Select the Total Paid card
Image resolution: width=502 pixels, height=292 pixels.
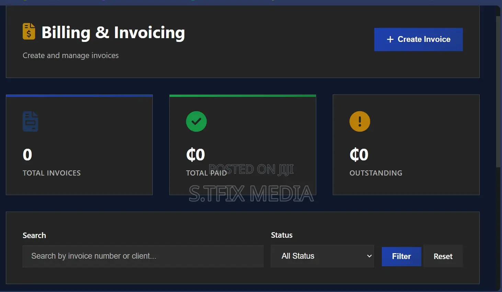243,145
